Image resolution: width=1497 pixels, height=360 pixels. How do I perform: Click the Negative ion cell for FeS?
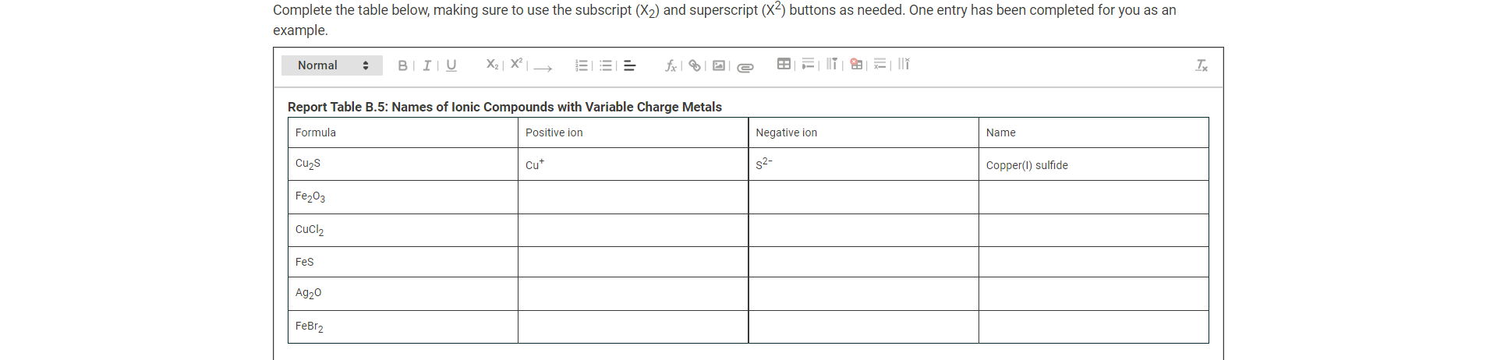click(864, 262)
